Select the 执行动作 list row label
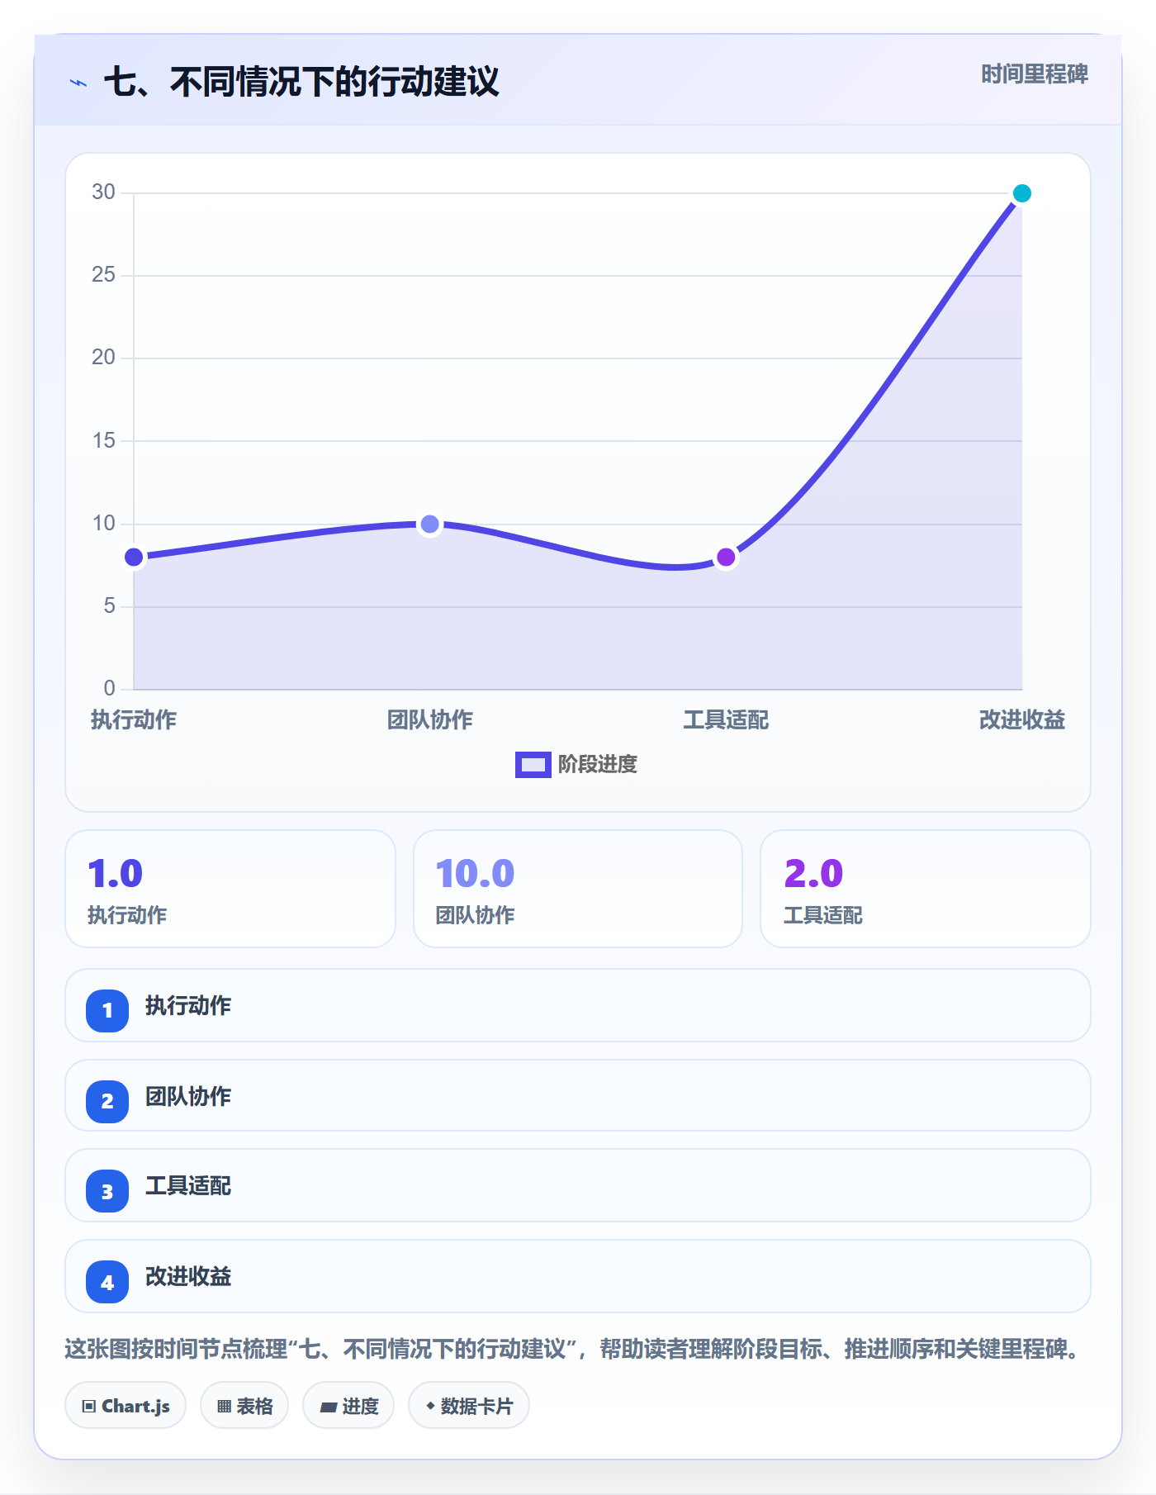Image resolution: width=1156 pixels, height=1495 pixels. [x=188, y=1006]
